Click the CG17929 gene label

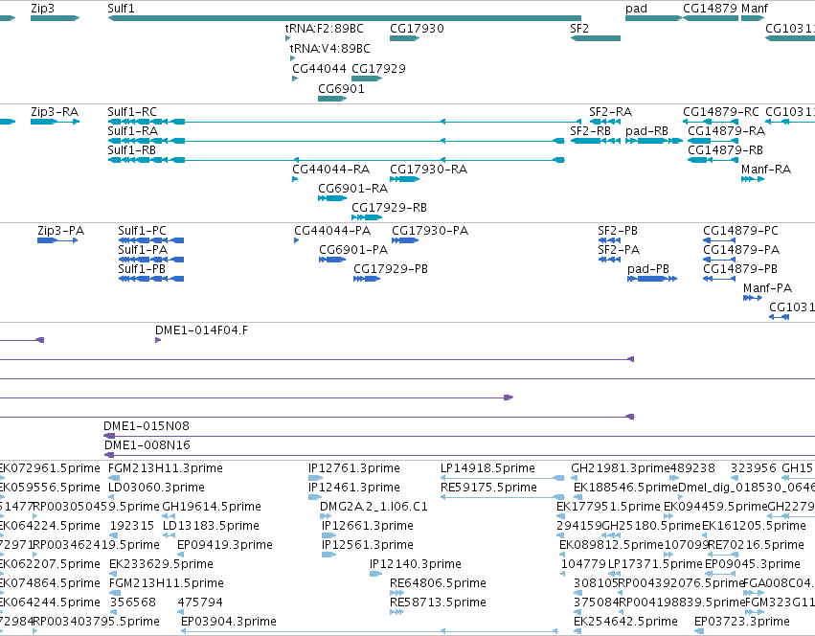[x=378, y=69]
